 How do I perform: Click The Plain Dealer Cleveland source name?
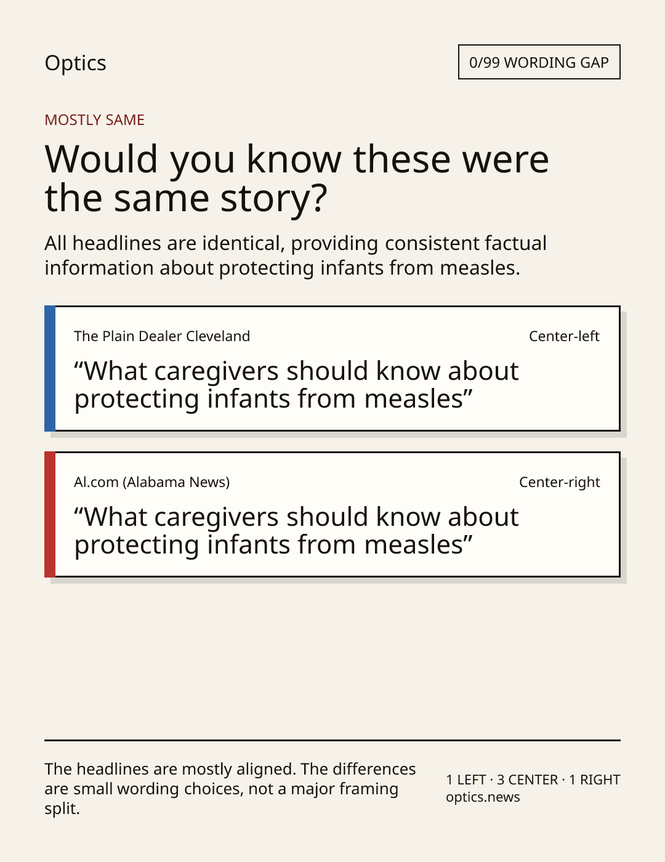pyautogui.click(x=162, y=336)
